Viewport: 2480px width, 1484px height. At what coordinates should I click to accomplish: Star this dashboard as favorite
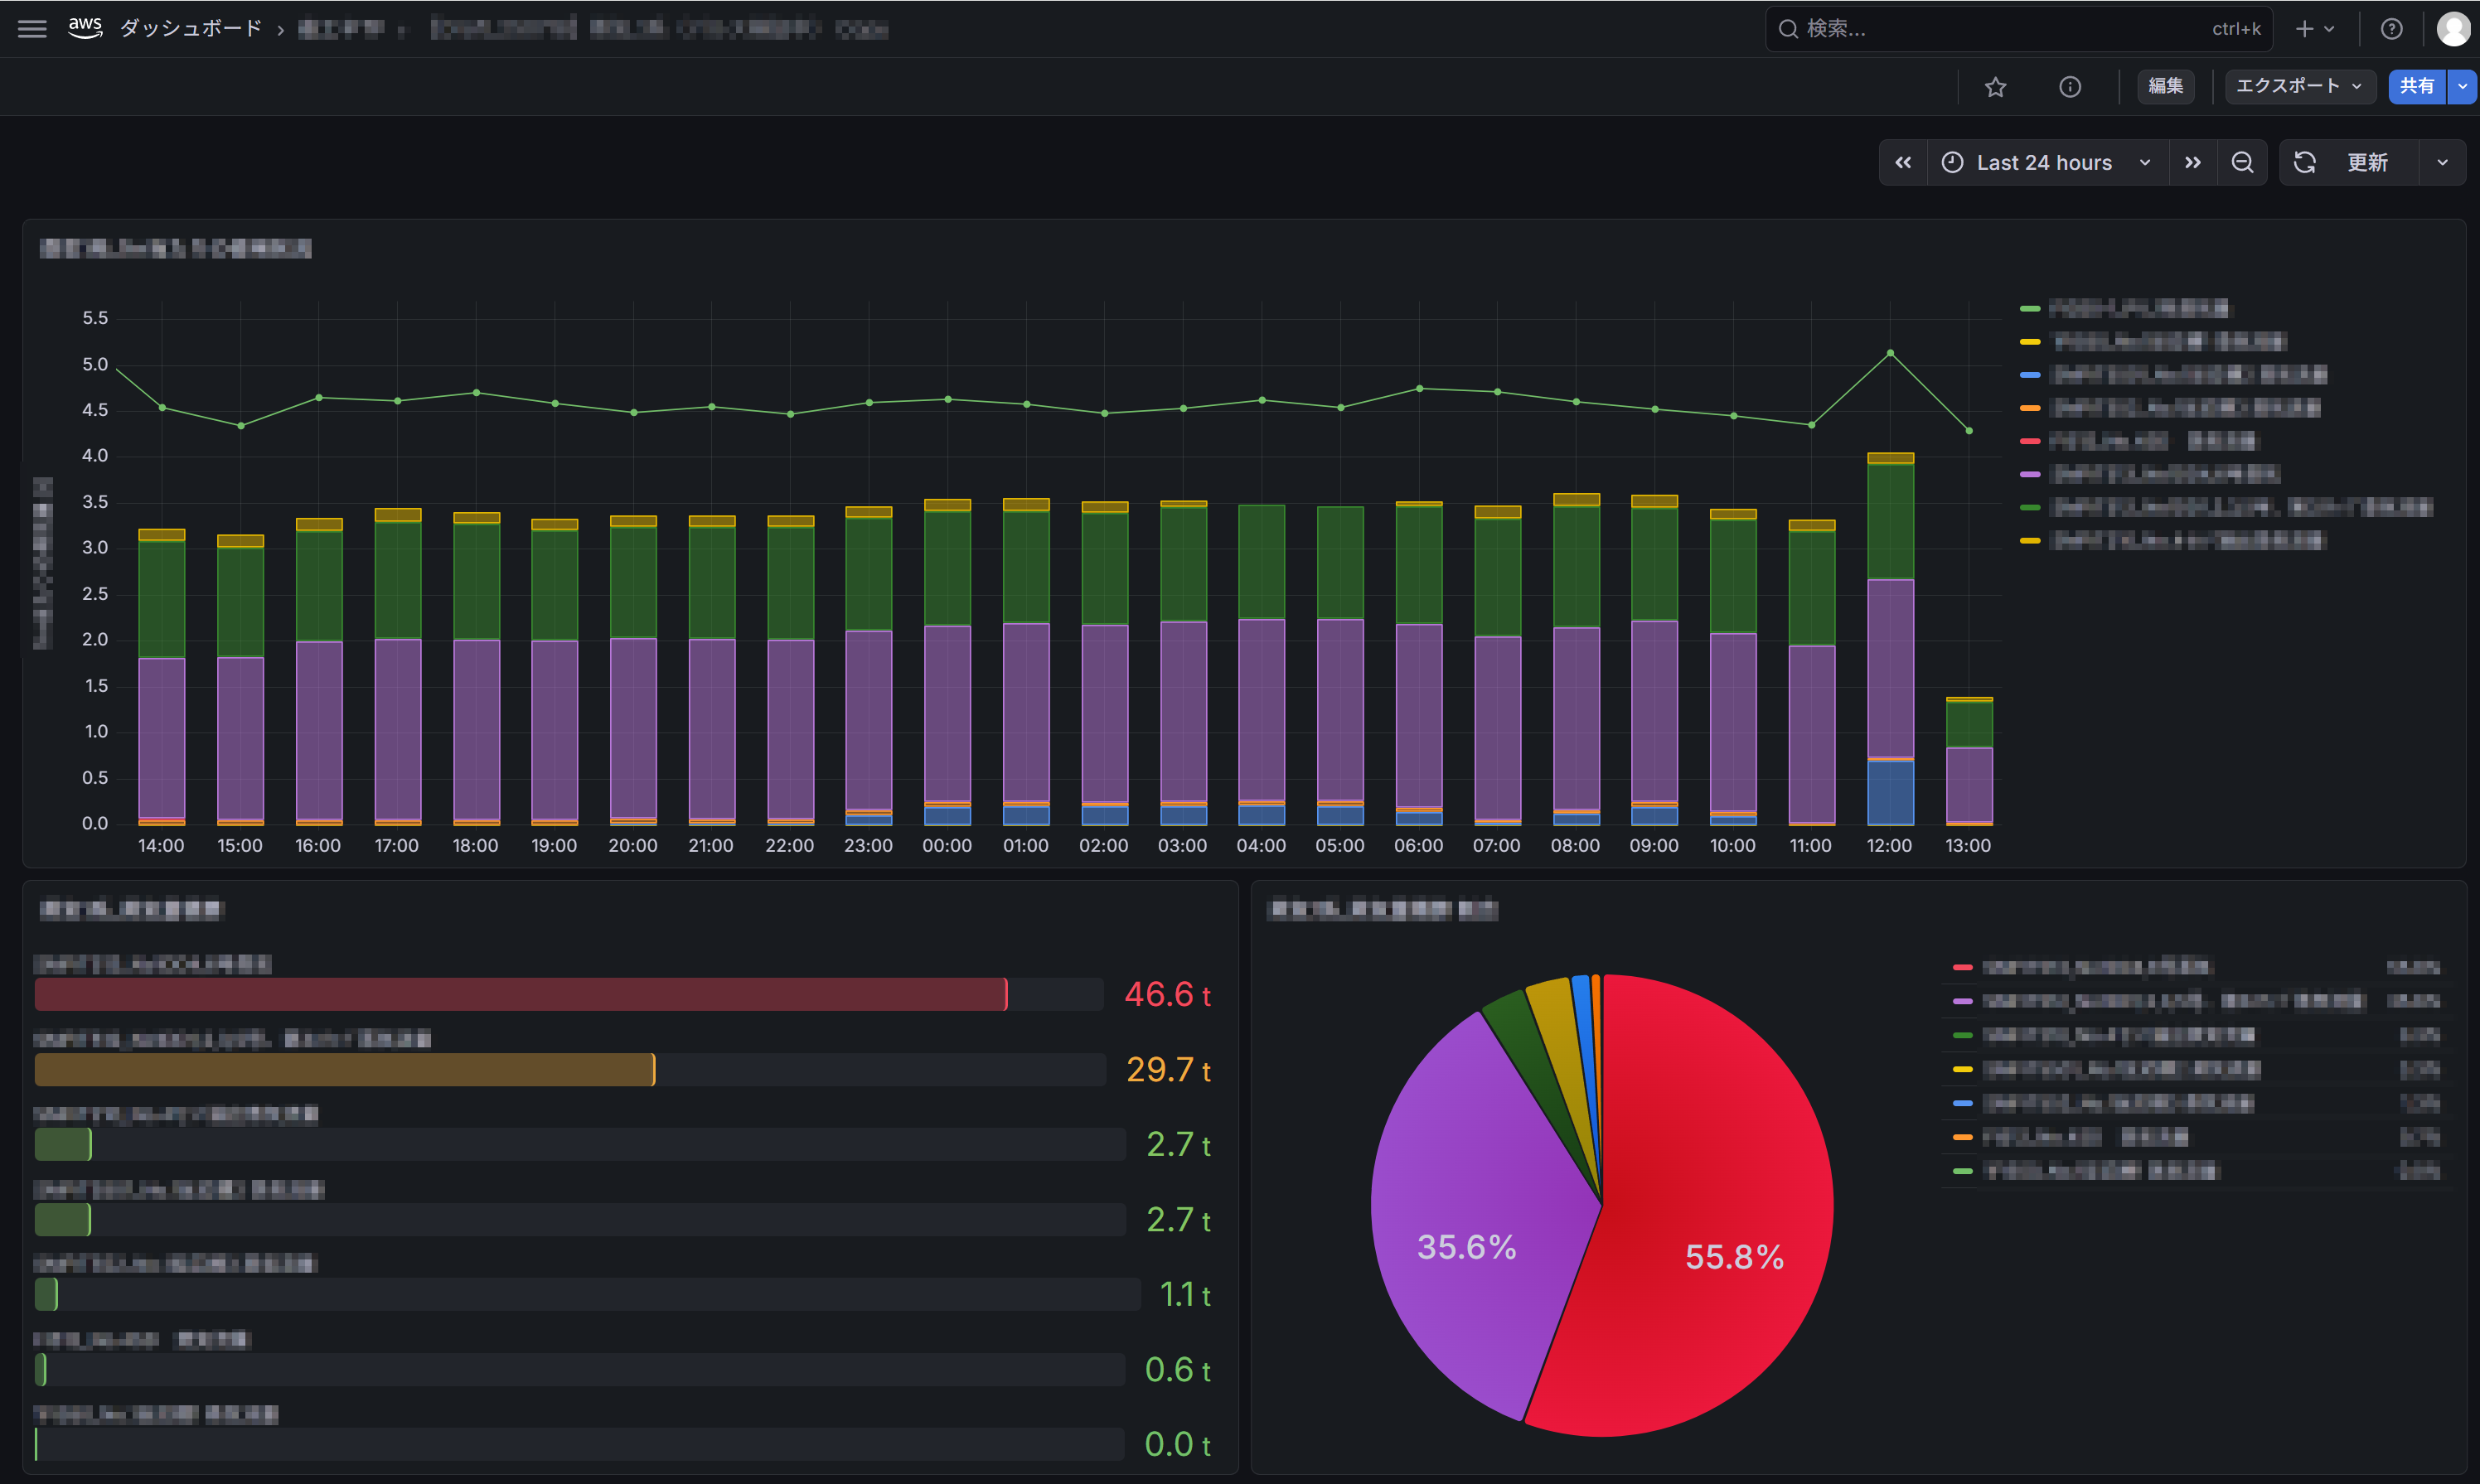tap(1995, 87)
